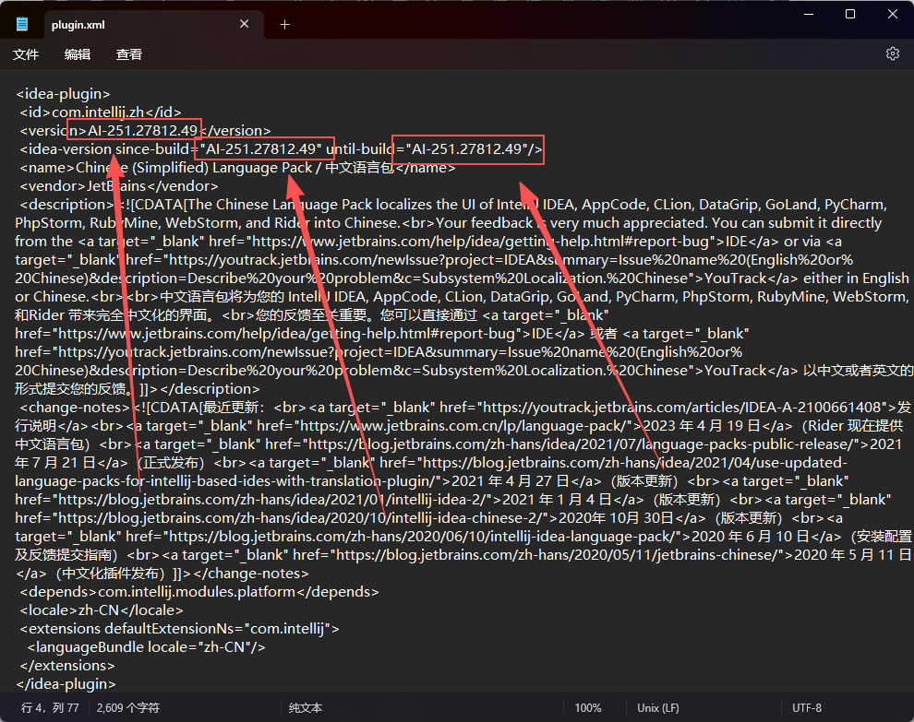The width and height of the screenshot is (914, 722).
Task: Click the UTF-8 encoding indicator
Action: (x=806, y=708)
